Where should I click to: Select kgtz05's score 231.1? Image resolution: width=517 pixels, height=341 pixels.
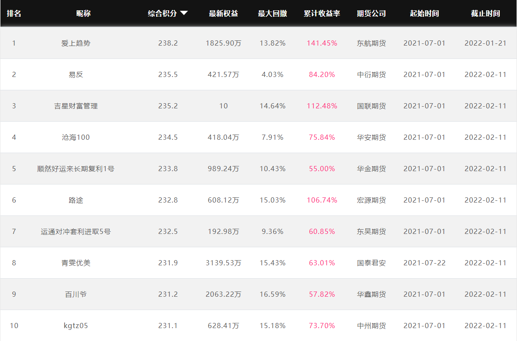coord(168,326)
